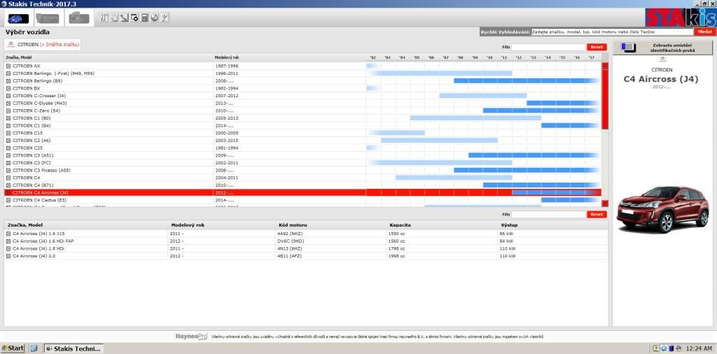Select the blue car vehicle tab
The image size is (717, 354).
(18, 17)
